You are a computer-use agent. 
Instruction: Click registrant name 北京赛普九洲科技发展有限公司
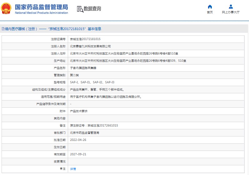(90, 46)
